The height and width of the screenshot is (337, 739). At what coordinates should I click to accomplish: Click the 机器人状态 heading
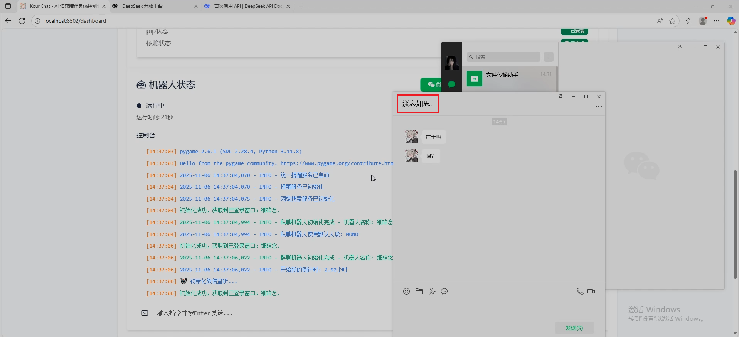click(x=172, y=85)
